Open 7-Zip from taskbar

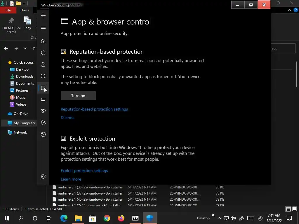coord(135,218)
